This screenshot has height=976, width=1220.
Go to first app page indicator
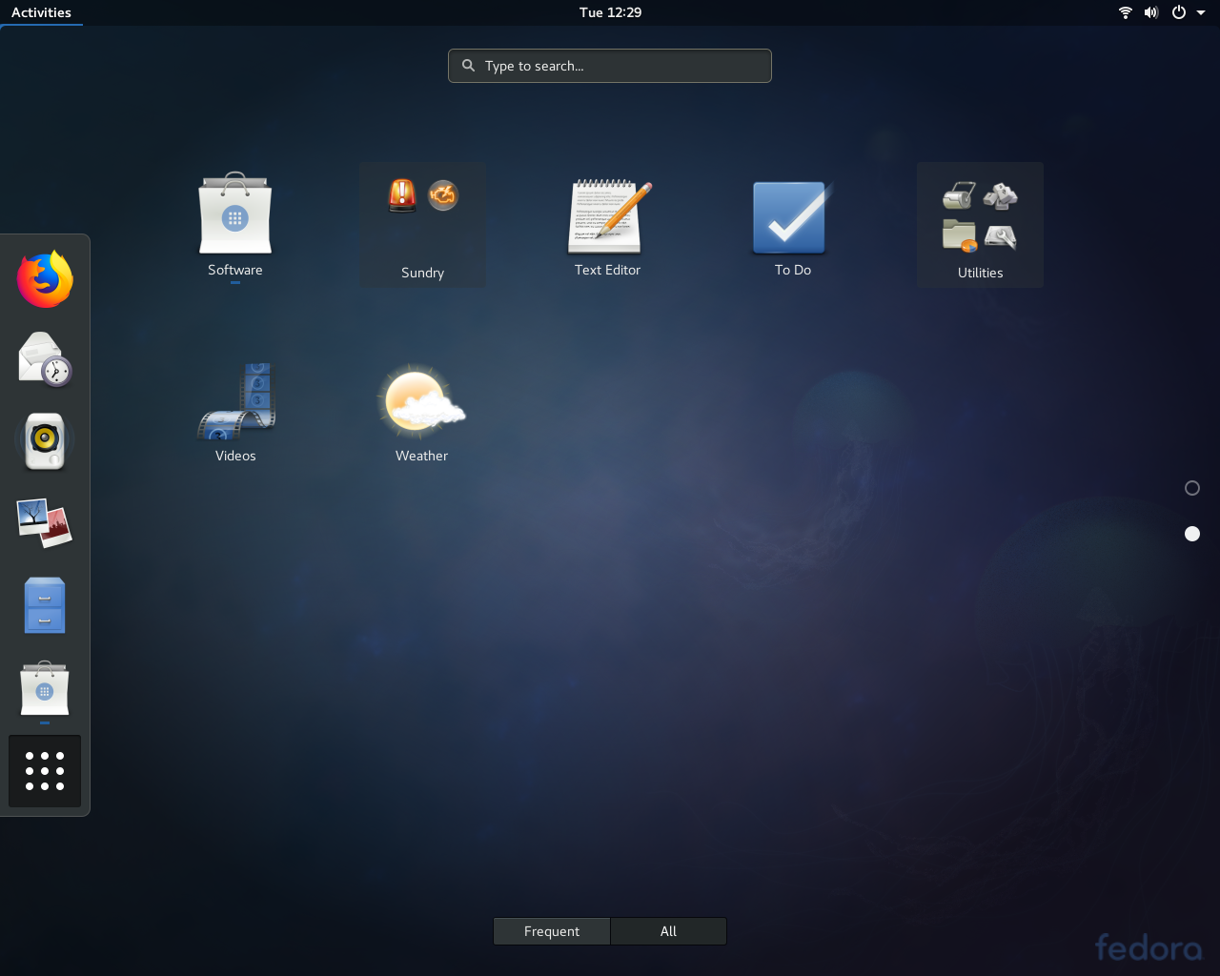1192,488
